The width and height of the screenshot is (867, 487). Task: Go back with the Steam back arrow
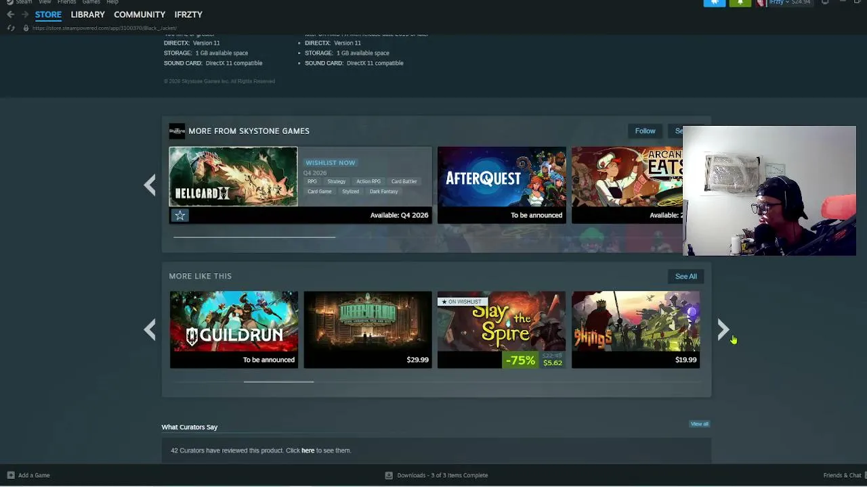[x=10, y=14]
